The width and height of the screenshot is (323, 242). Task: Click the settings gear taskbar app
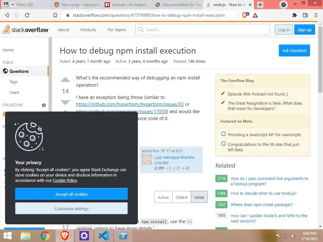[x=84, y=236]
